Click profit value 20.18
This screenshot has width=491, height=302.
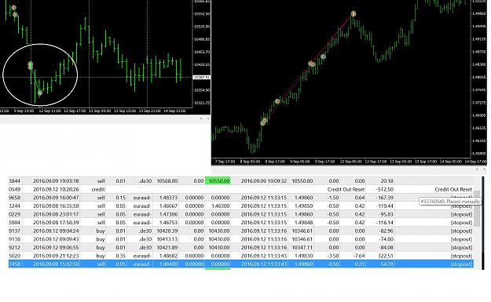coord(387,181)
